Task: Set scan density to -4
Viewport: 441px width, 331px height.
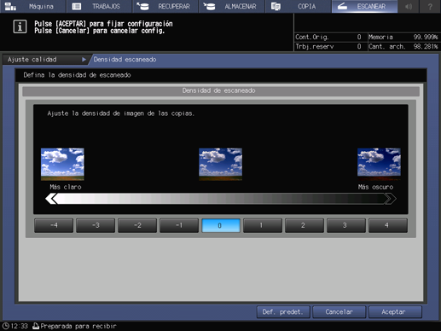Action: coord(54,225)
